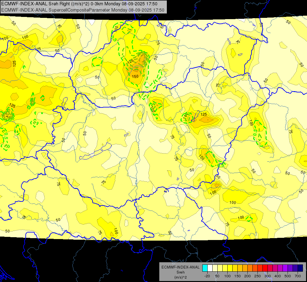Click the legend word 'Sreh'
This screenshot has height=282, width=307.
[180, 272]
